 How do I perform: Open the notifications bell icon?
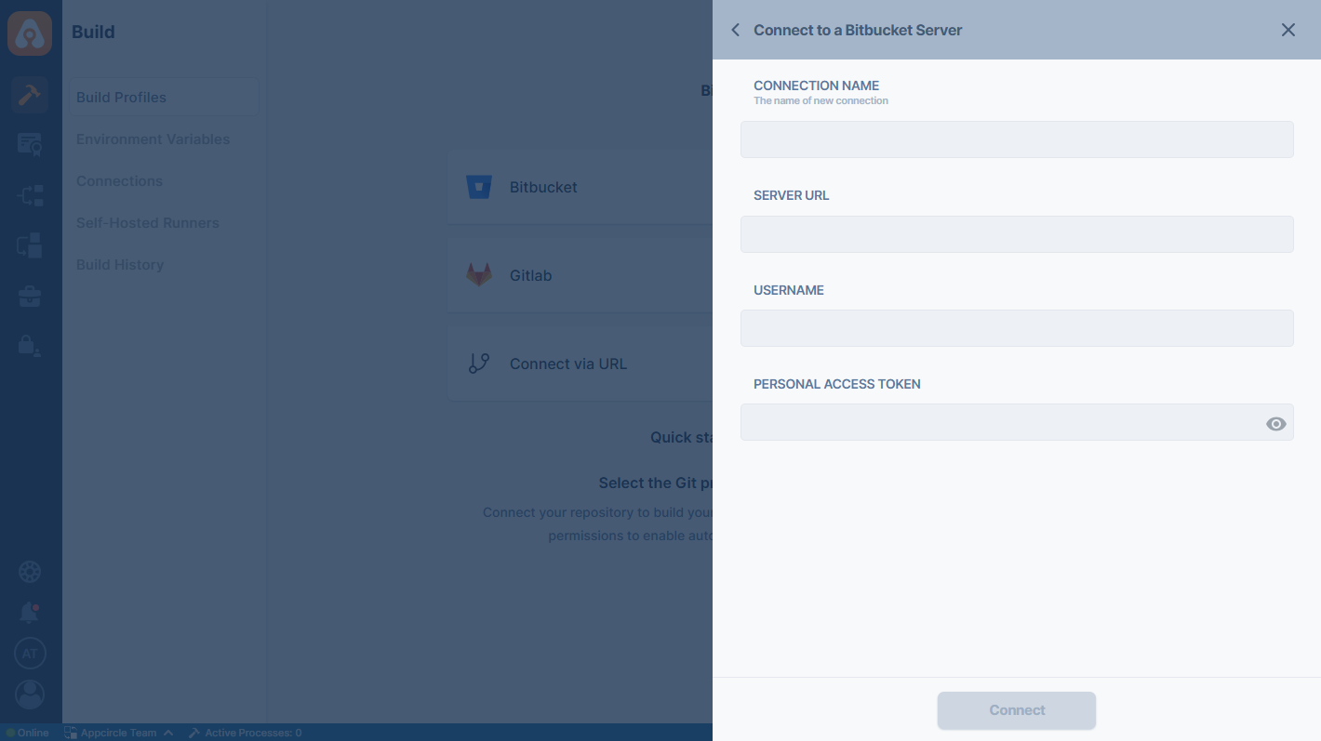[30, 613]
